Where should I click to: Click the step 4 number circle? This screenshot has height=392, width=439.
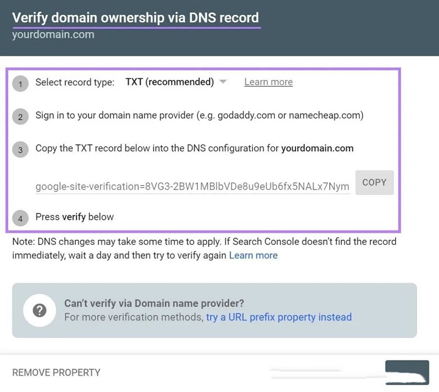20,218
